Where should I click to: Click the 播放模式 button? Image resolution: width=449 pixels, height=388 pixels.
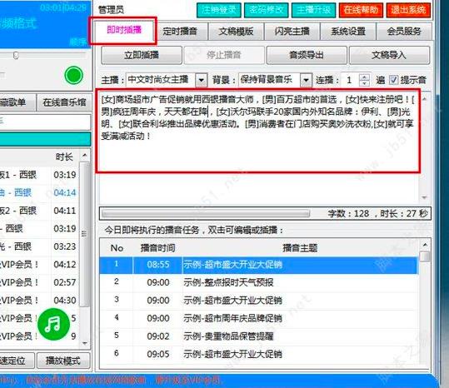[x=63, y=361]
